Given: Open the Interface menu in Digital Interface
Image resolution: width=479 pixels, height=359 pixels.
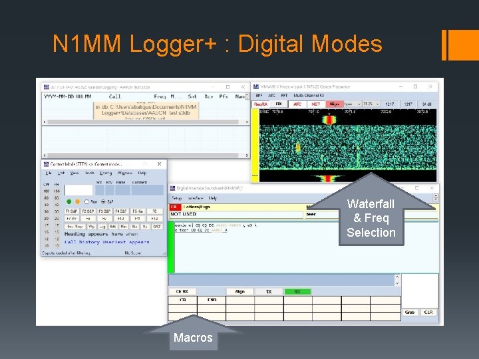Looking at the screenshot, I should 196,198.
